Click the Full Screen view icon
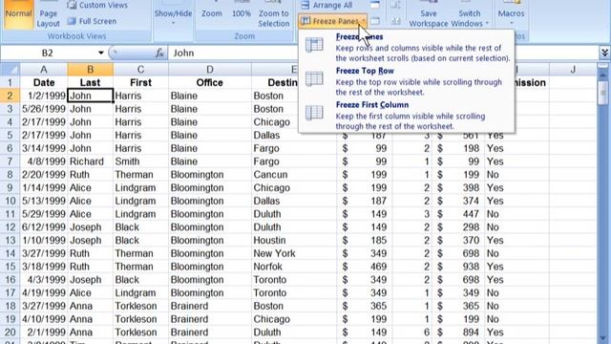The image size is (611, 344). point(72,21)
